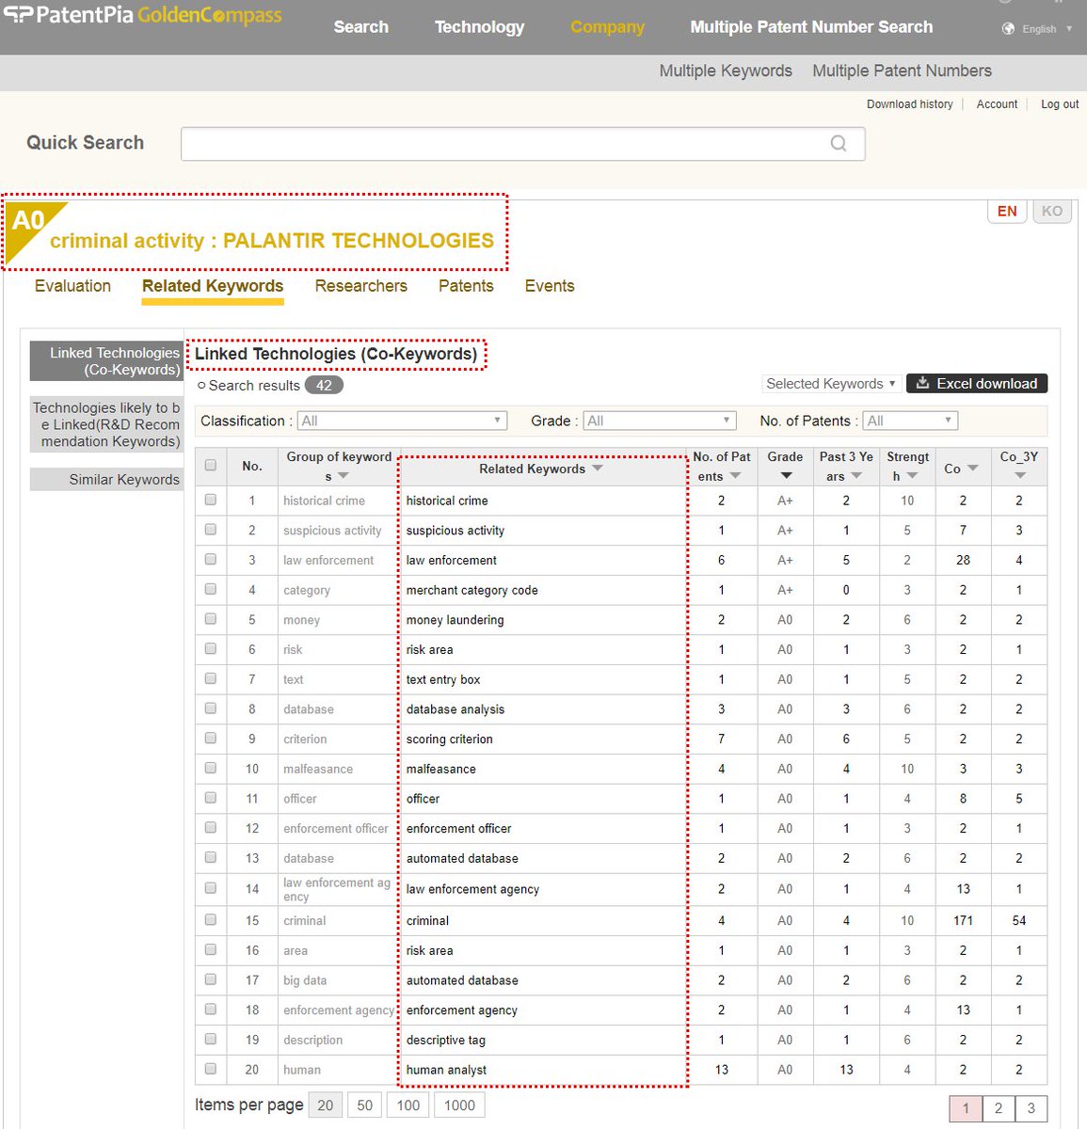Switch to the Evaluation tab

point(72,286)
